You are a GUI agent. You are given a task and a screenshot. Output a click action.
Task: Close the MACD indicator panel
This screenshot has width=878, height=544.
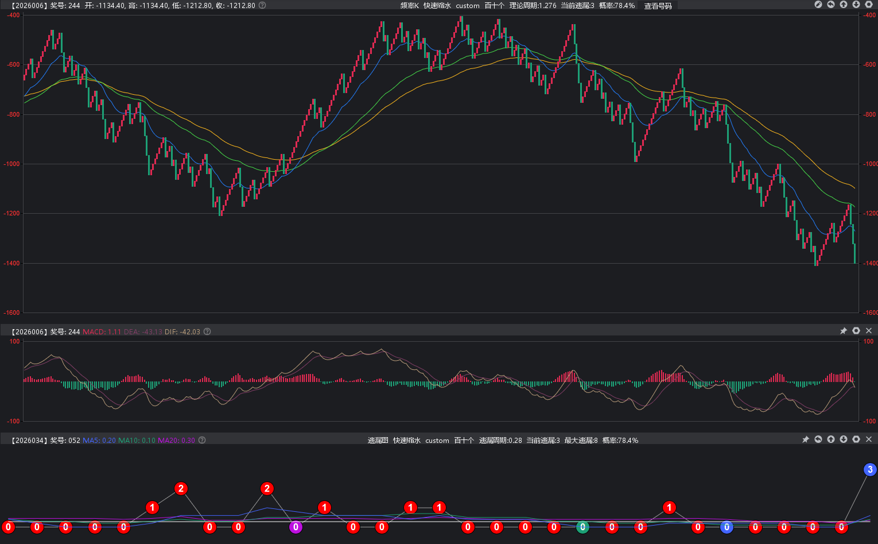pos(869,331)
